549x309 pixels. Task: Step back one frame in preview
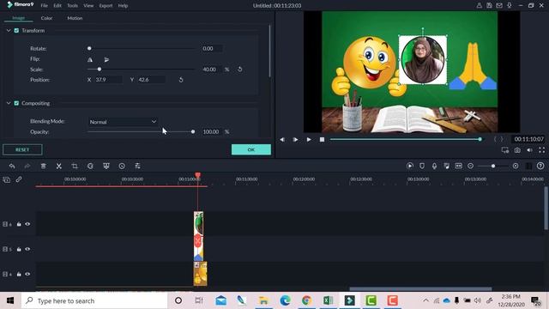282,139
